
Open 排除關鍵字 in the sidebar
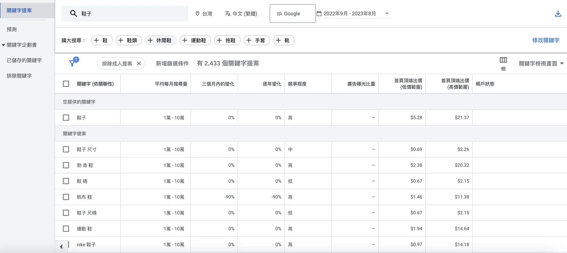pos(19,76)
